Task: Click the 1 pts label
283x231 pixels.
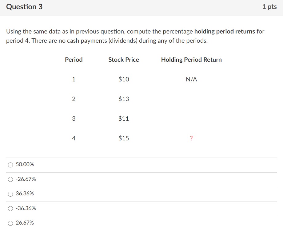Action: 270,6
